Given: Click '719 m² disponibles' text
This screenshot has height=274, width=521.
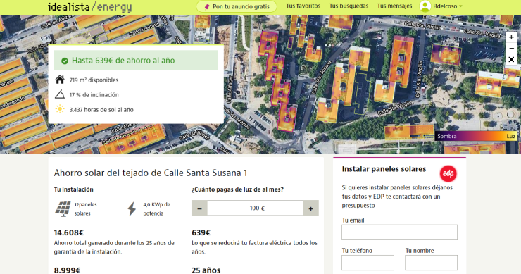Looking at the screenshot, I should point(94,80).
